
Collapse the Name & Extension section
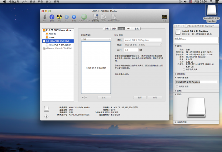pyautogui.click(x=176, y=77)
